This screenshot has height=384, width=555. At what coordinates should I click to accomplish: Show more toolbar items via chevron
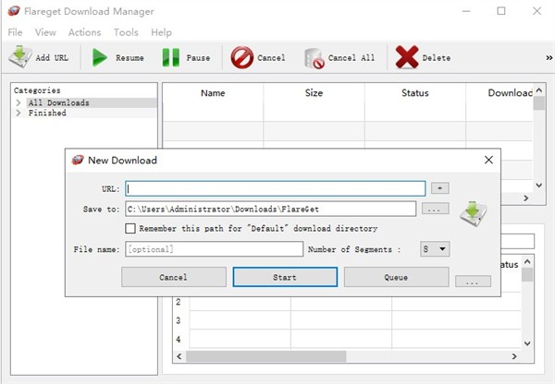tap(549, 57)
